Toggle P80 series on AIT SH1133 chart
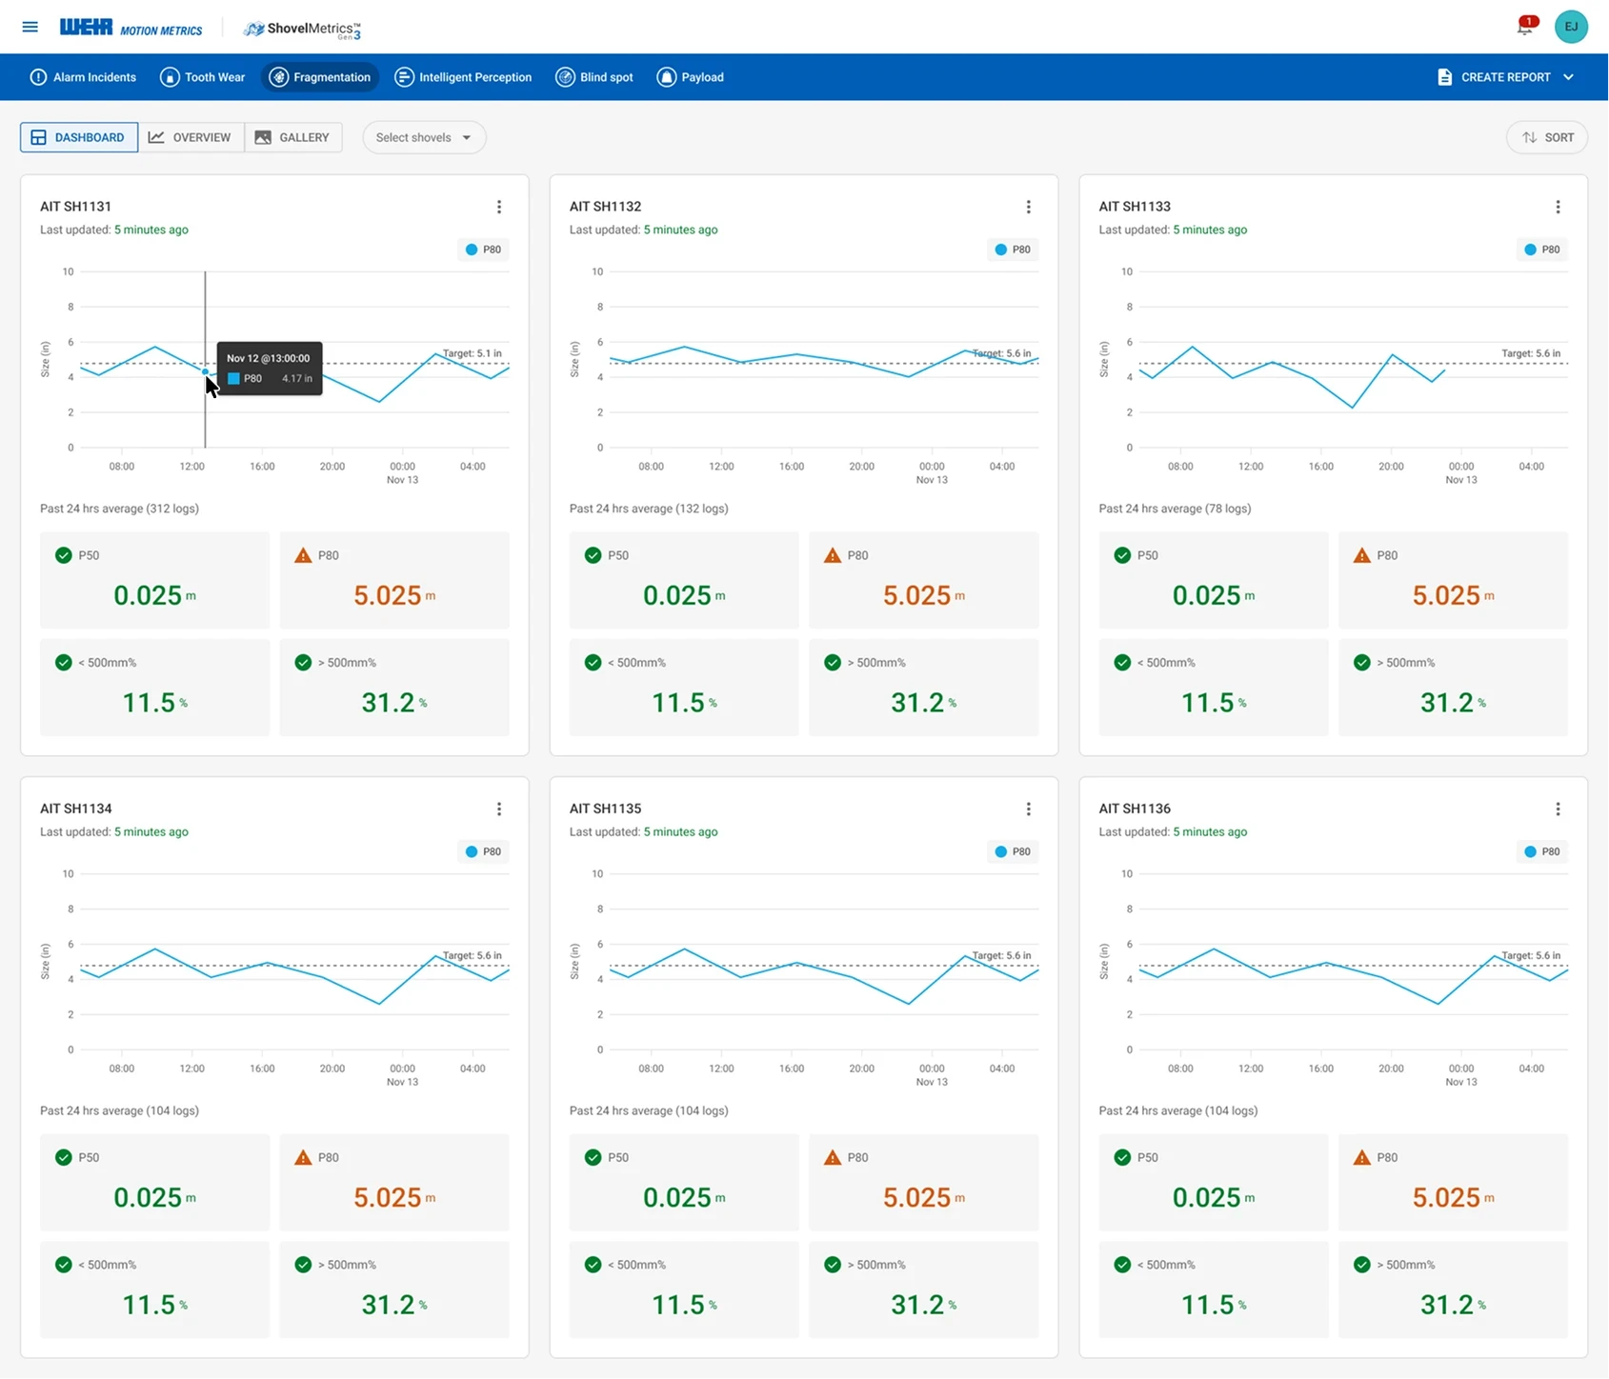Viewport: 1609px width, 1379px height. (1542, 250)
